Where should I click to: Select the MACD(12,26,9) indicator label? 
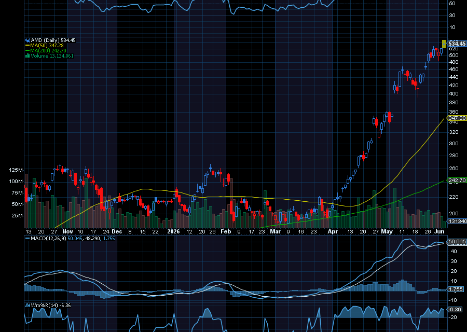(49, 239)
